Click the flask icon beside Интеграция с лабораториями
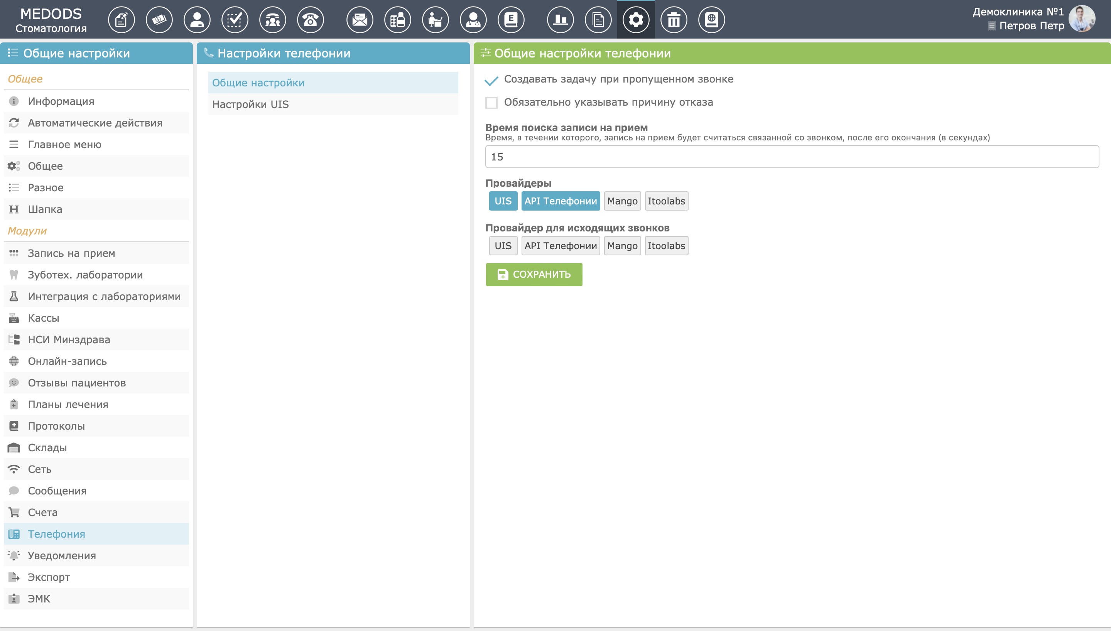Screen dimensions: 1111x631 14,297
